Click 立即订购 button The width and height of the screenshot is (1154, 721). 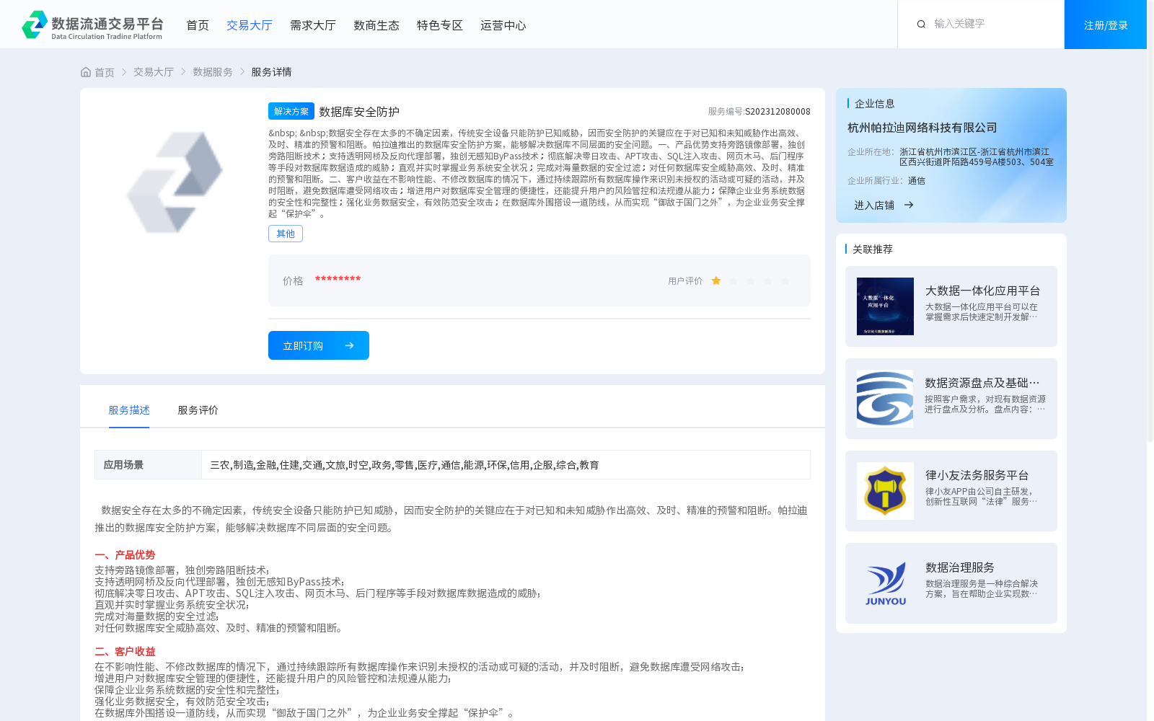pyautogui.click(x=319, y=345)
